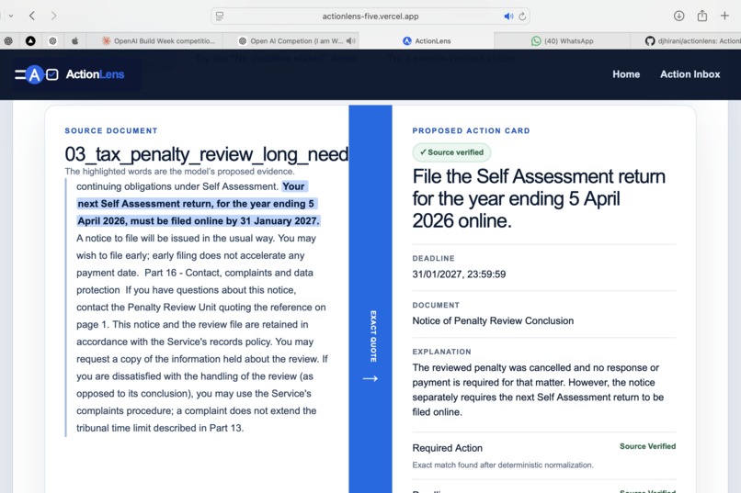Open the pinned Apple logo tab

pyautogui.click(x=74, y=41)
